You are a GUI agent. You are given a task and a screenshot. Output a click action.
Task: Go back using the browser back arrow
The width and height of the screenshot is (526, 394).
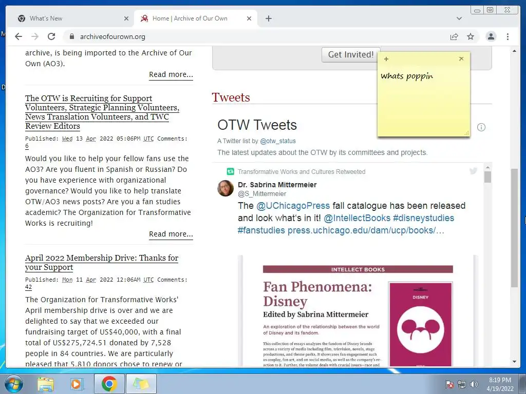pos(18,36)
